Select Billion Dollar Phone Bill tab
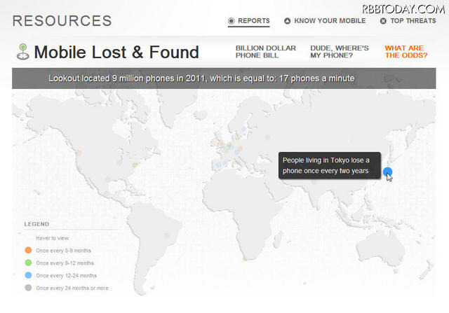The height and width of the screenshot is (313, 449). click(266, 52)
